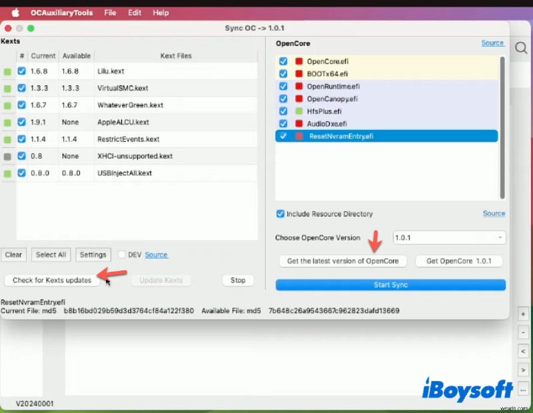Click the red status square beside OpenRuntime.efi

point(298,87)
